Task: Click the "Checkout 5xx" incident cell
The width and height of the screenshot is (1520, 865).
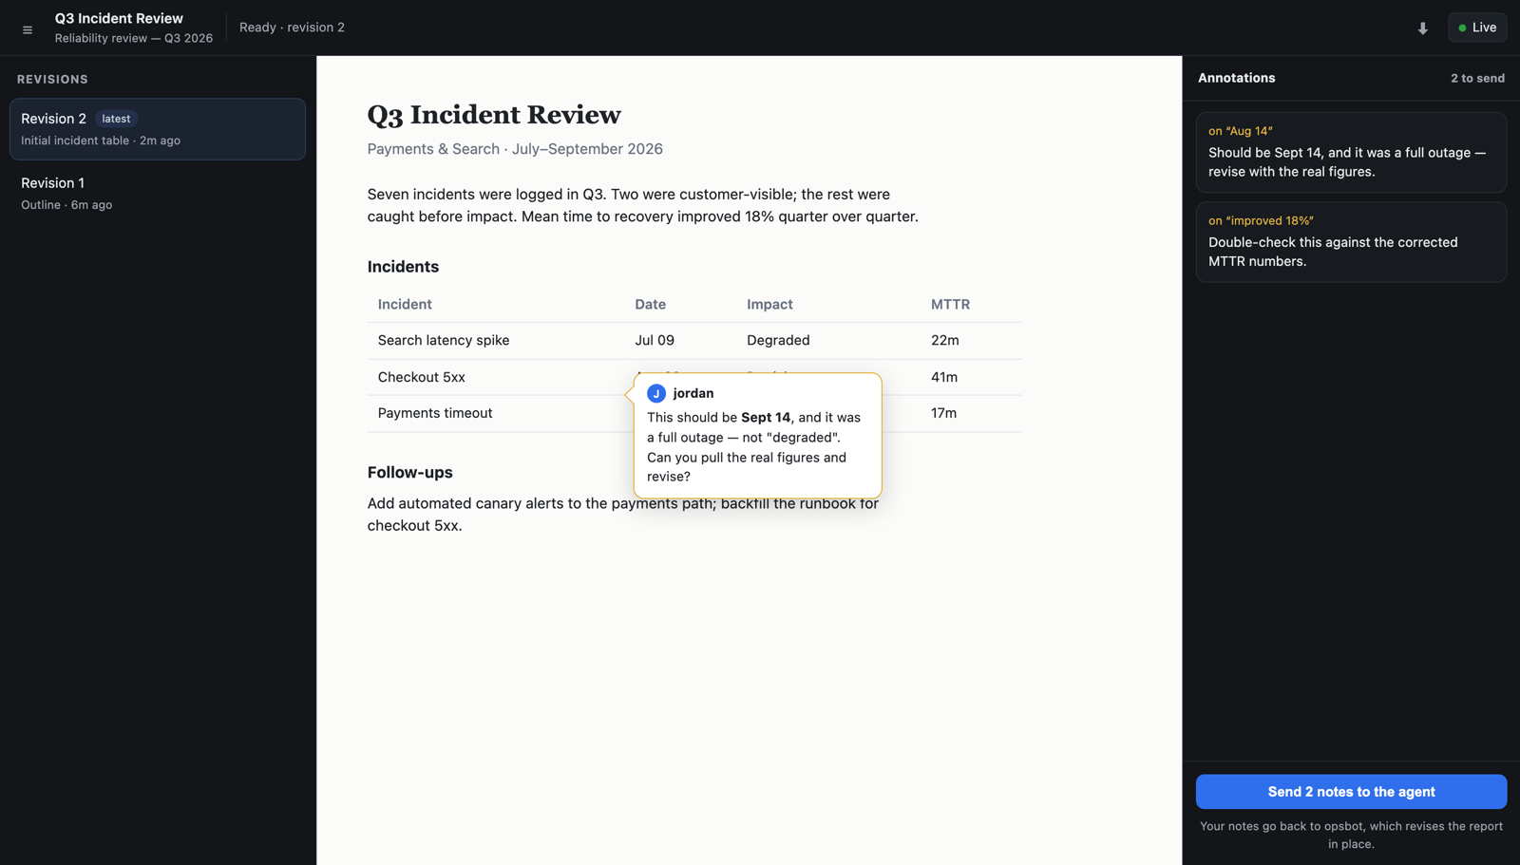Action: tap(422, 377)
